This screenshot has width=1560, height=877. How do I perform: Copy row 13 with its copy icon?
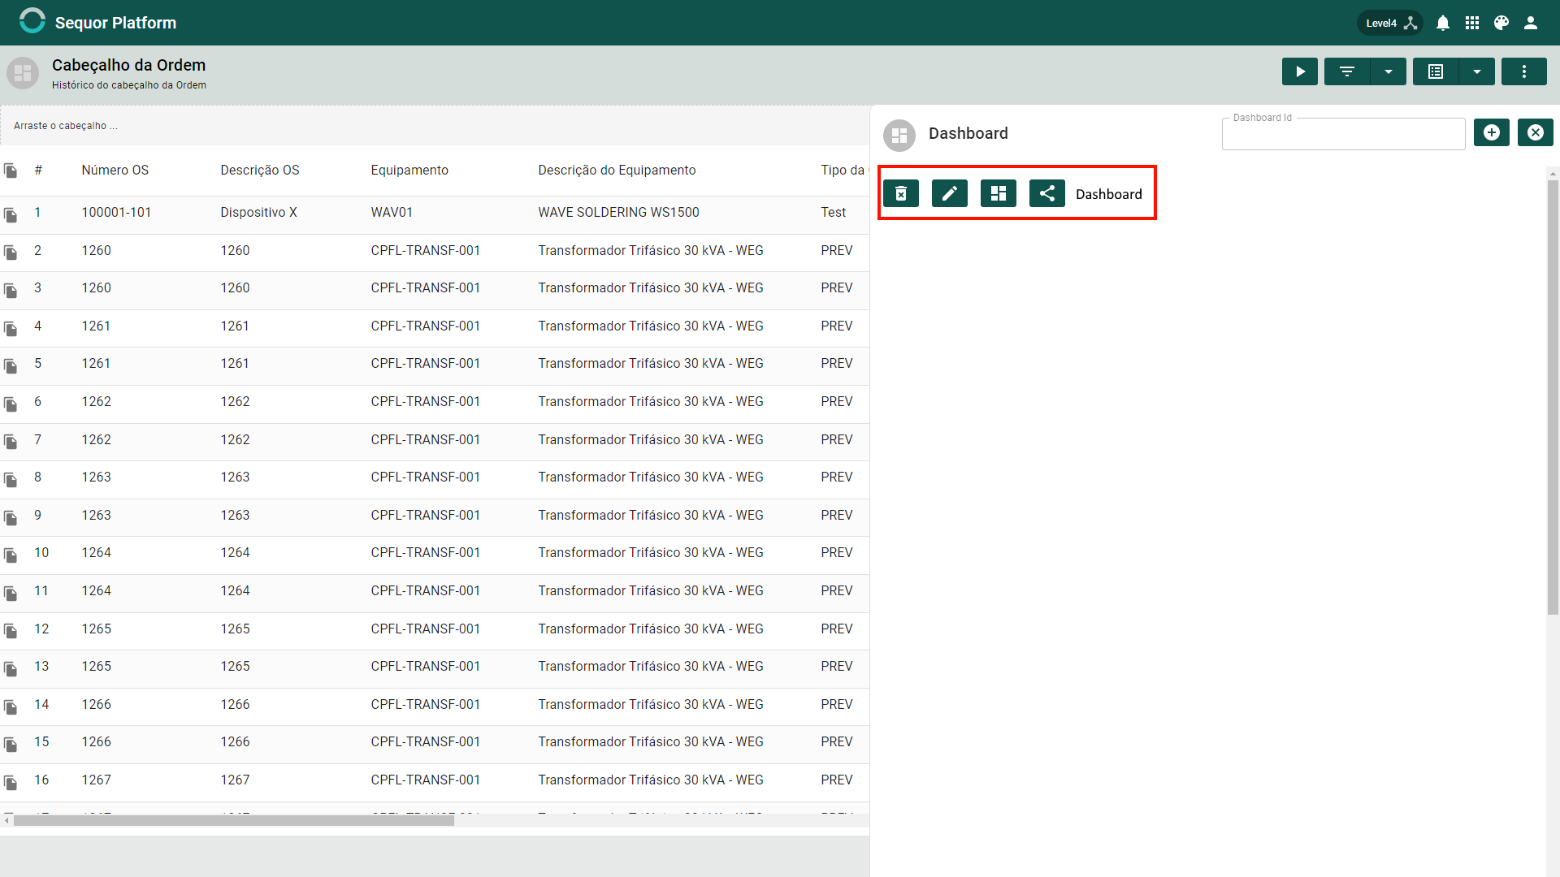pos(11,669)
